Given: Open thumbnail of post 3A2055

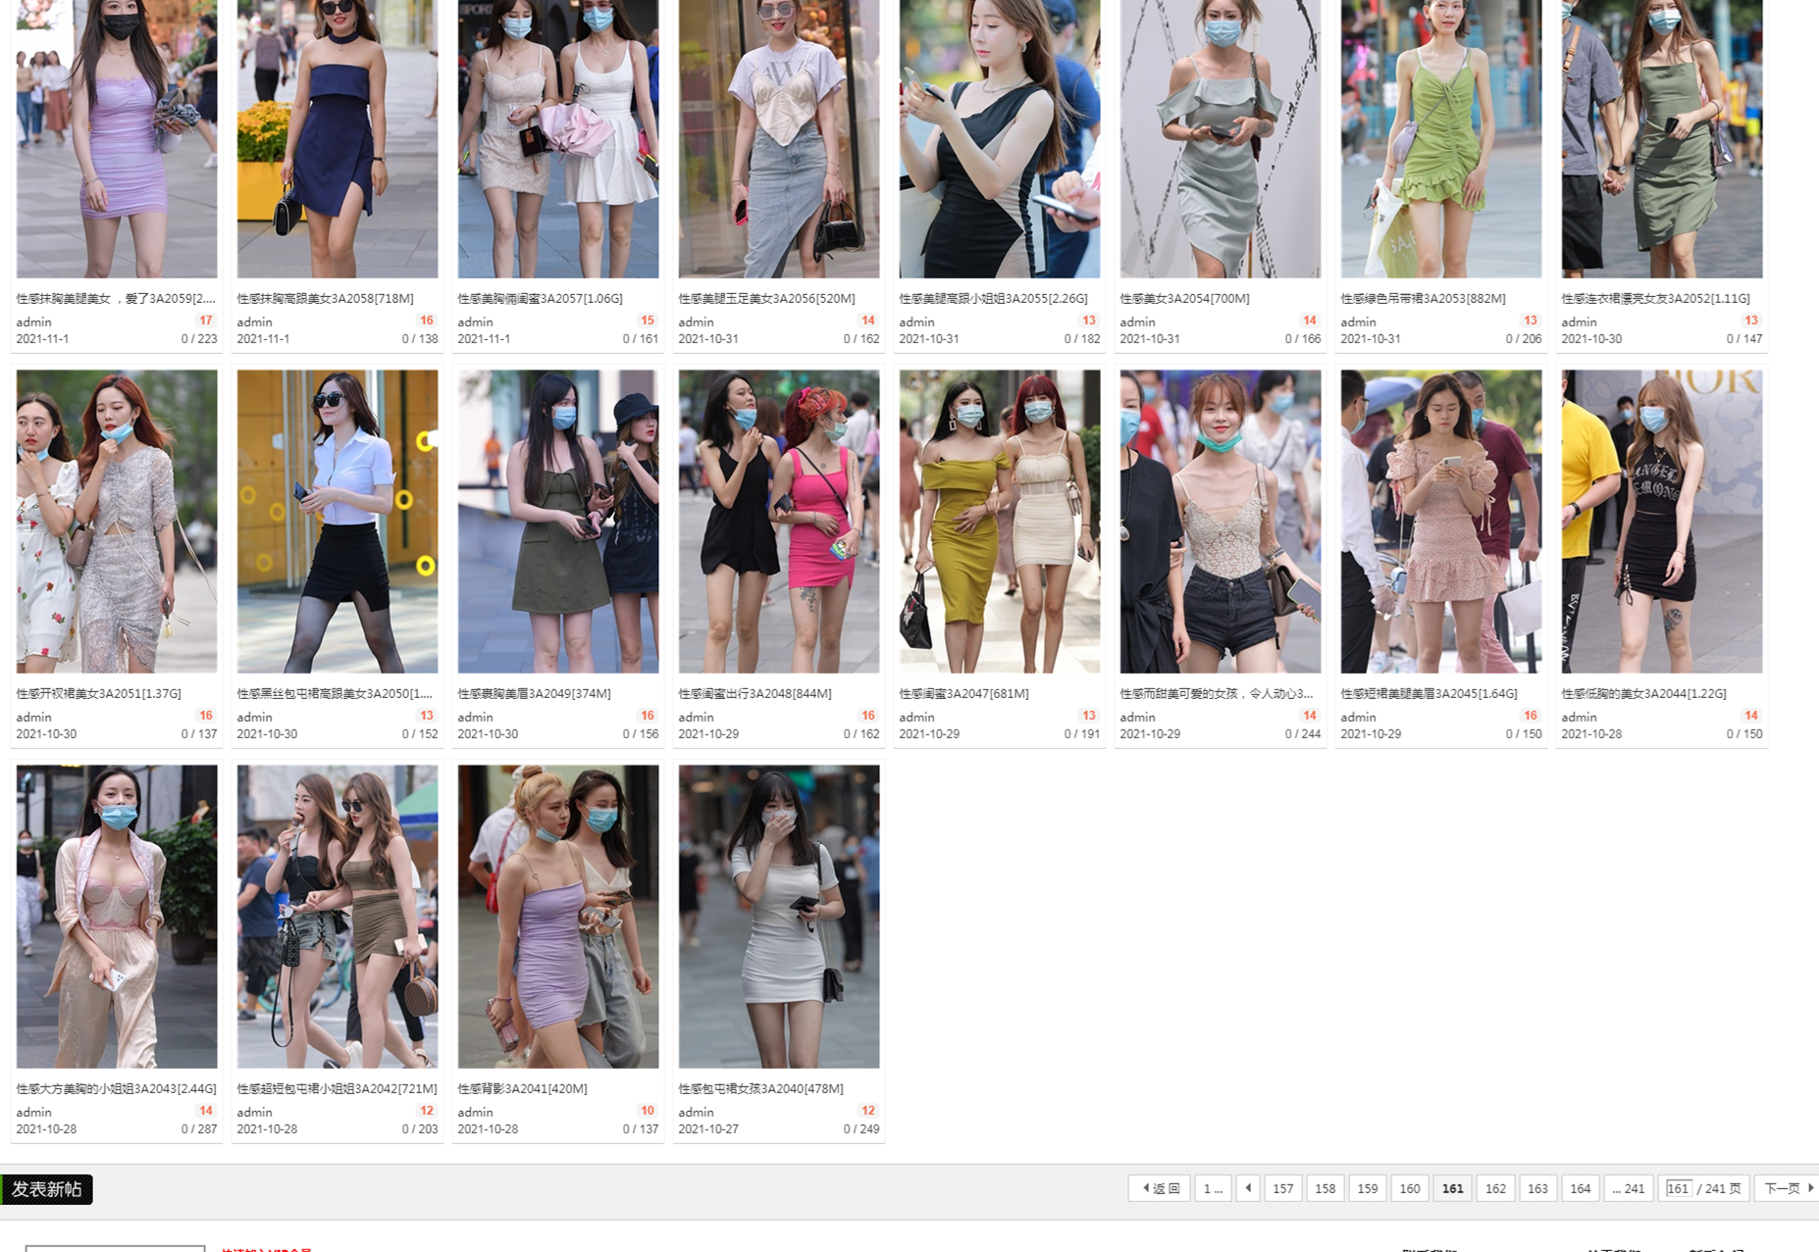Looking at the screenshot, I should 1000,138.
